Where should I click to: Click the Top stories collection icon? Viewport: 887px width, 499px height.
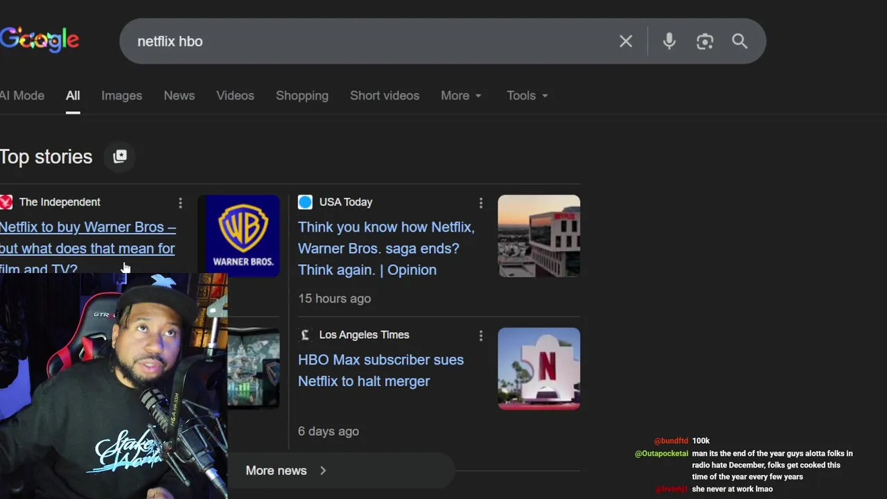(120, 156)
